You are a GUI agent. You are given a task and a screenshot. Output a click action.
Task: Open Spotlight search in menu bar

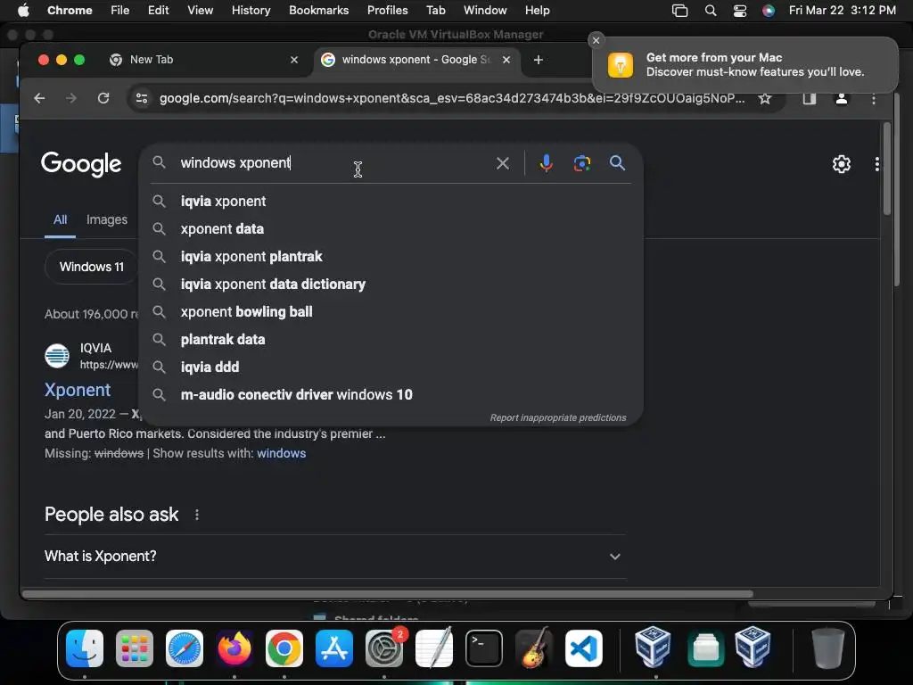click(711, 11)
